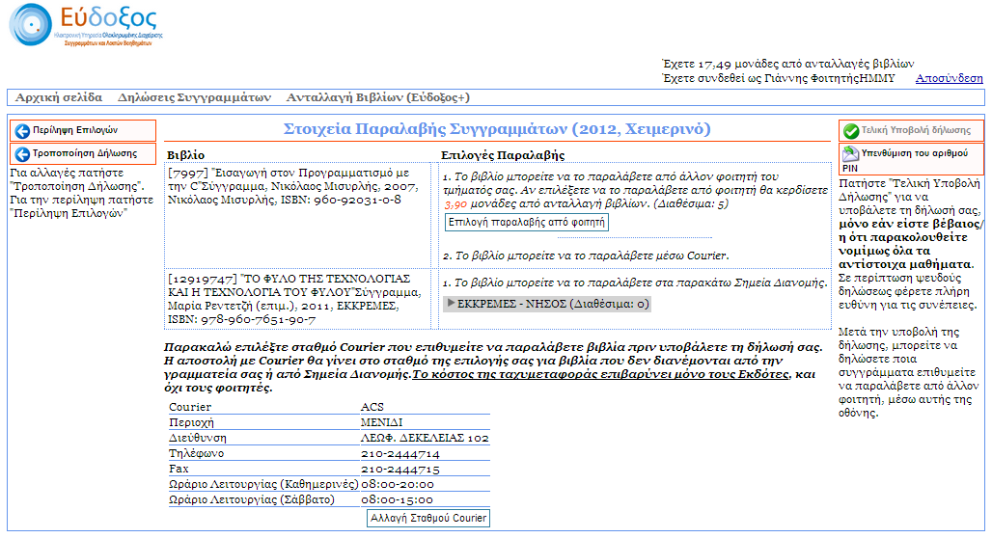The width and height of the screenshot is (992, 538).
Task: Open Ανταλλαγή Βιβλίων (Εύδοξος+) menu item
Action: [x=377, y=97]
